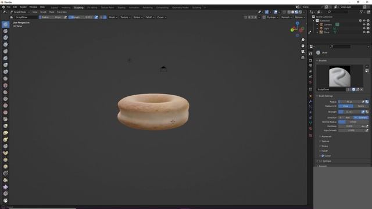The height and width of the screenshot is (209, 372).
Task: Set brush Direction to Add in properties
Action: click(x=346, y=117)
